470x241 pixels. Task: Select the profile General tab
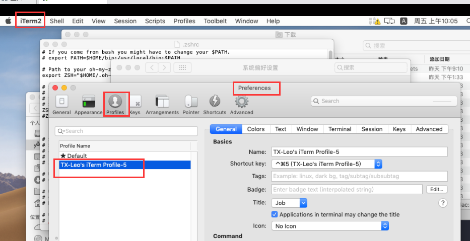coord(226,129)
